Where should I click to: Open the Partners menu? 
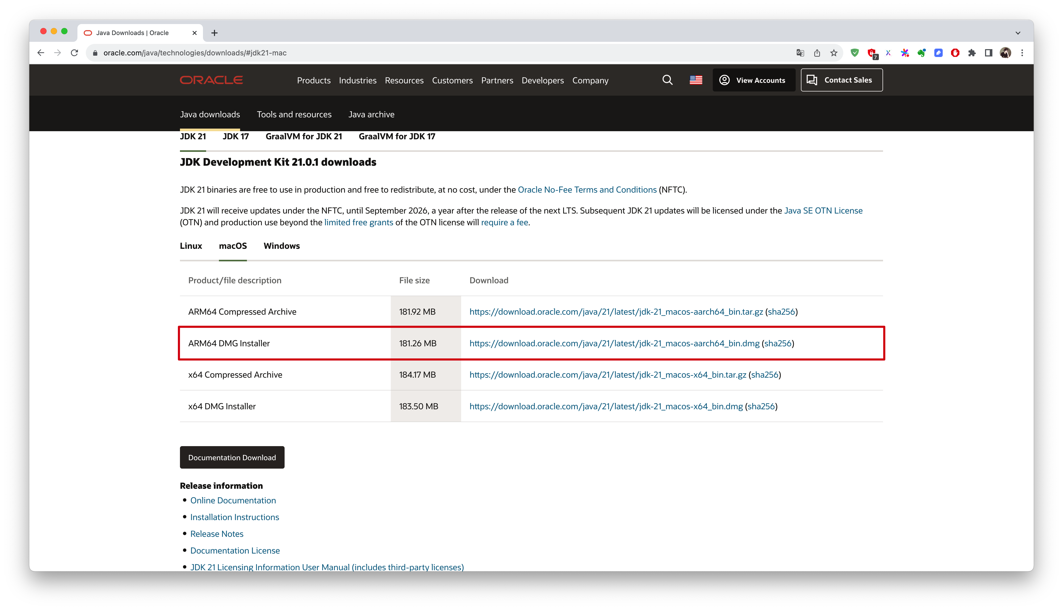[x=497, y=80]
